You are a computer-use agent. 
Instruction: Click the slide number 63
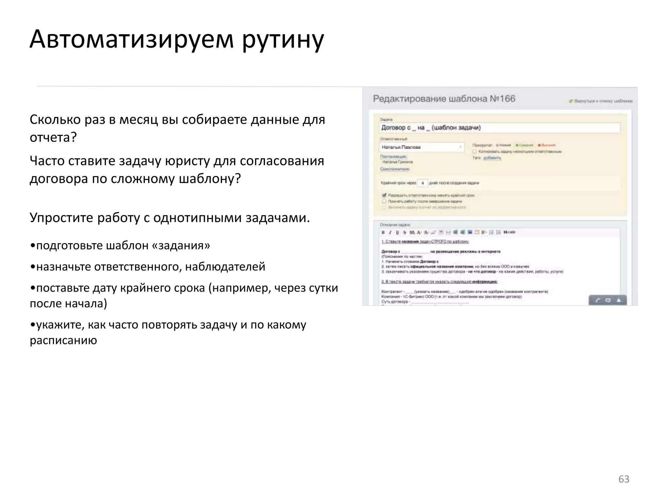(x=624, y=479)
